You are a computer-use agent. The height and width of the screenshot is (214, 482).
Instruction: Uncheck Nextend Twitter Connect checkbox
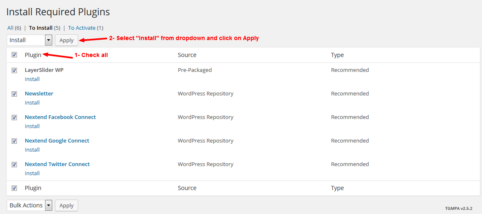coord(14,164)
